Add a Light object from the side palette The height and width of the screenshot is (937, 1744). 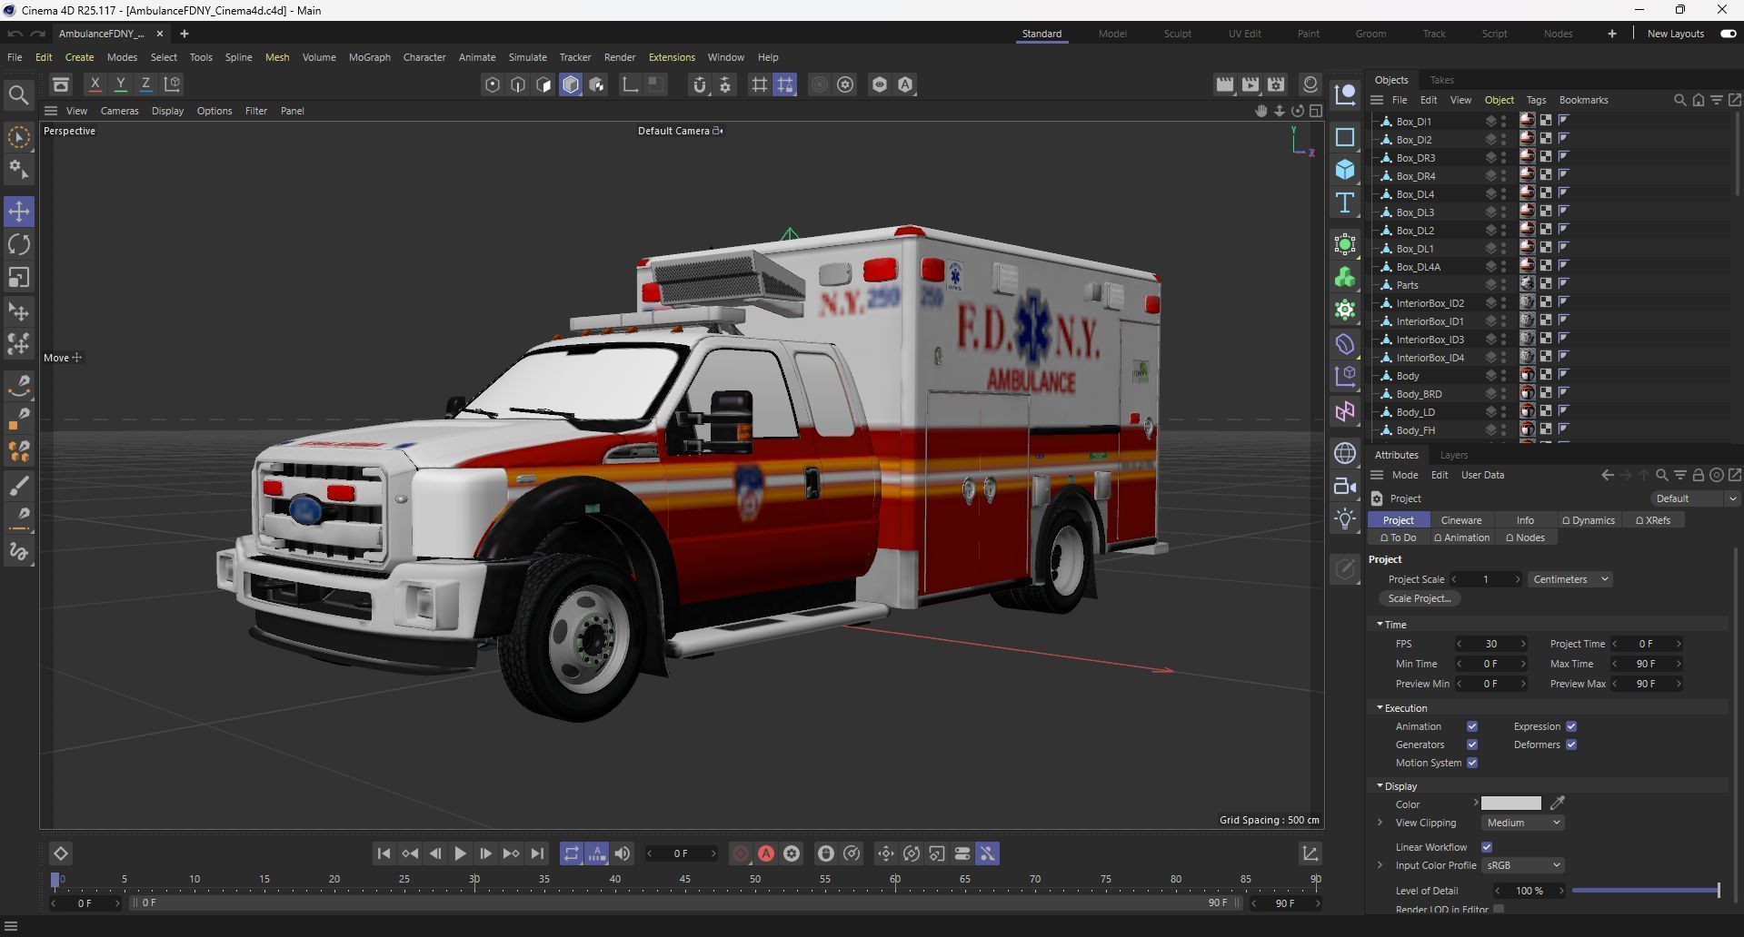(x=1345, y=518)
